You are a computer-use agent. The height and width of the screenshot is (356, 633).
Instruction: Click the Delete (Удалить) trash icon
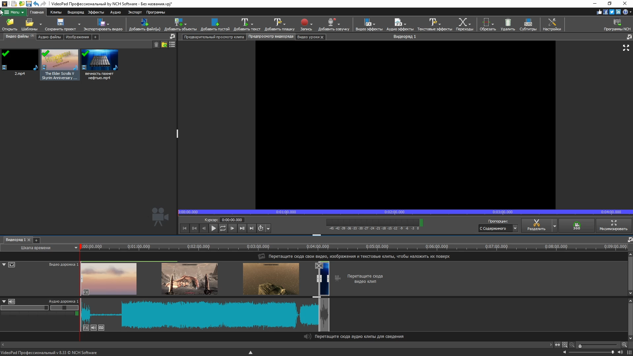click(x=508, y=22)
